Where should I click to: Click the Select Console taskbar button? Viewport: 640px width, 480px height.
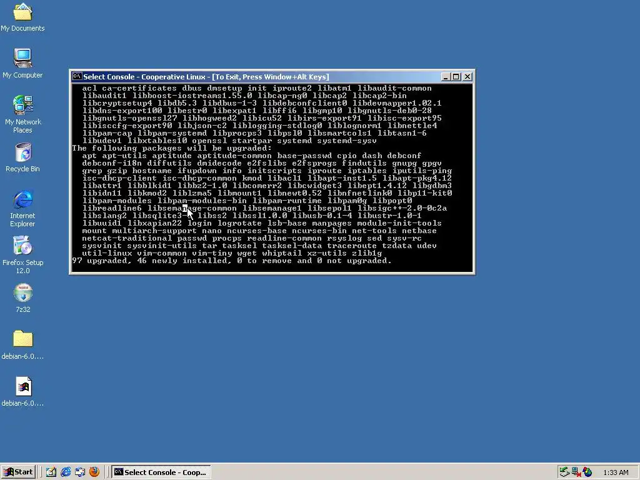click(x=161, y=472)
